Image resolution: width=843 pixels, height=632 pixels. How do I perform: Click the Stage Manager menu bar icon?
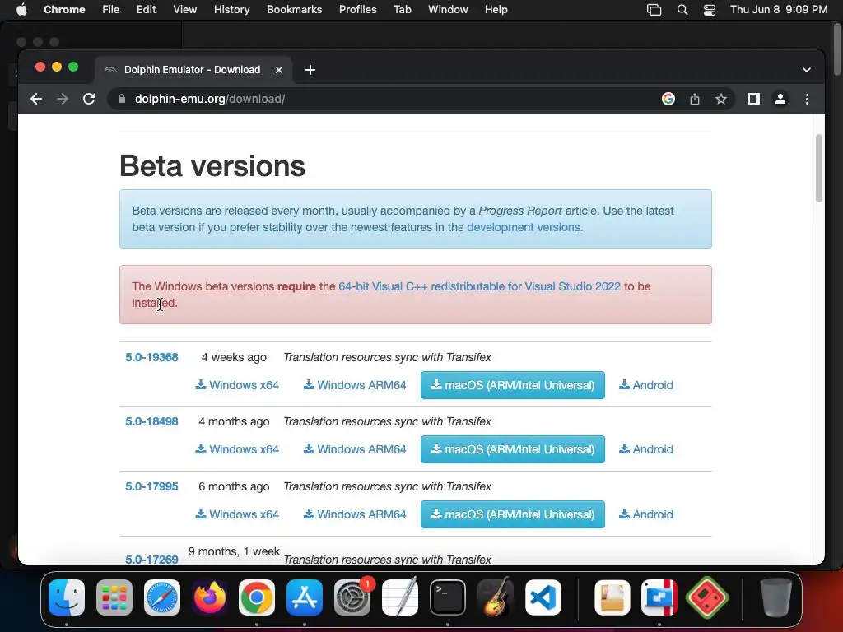(654, 10)
